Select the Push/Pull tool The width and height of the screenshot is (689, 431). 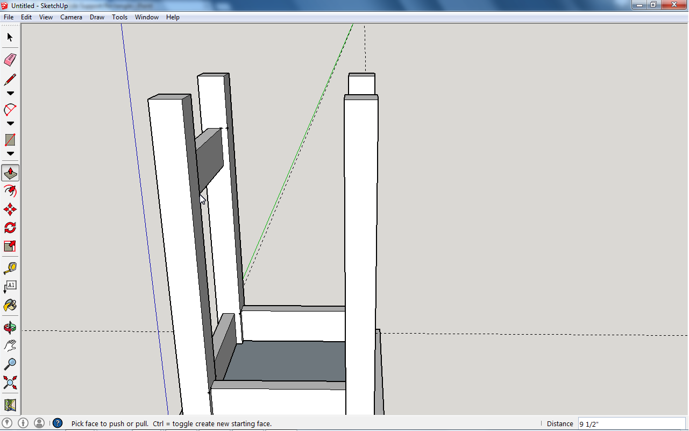[10, 172]
